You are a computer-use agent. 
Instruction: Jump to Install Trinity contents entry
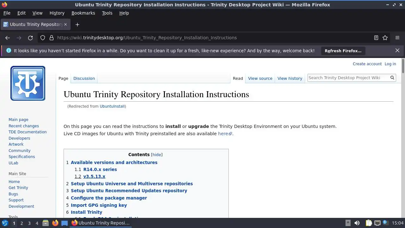point(86,212)
